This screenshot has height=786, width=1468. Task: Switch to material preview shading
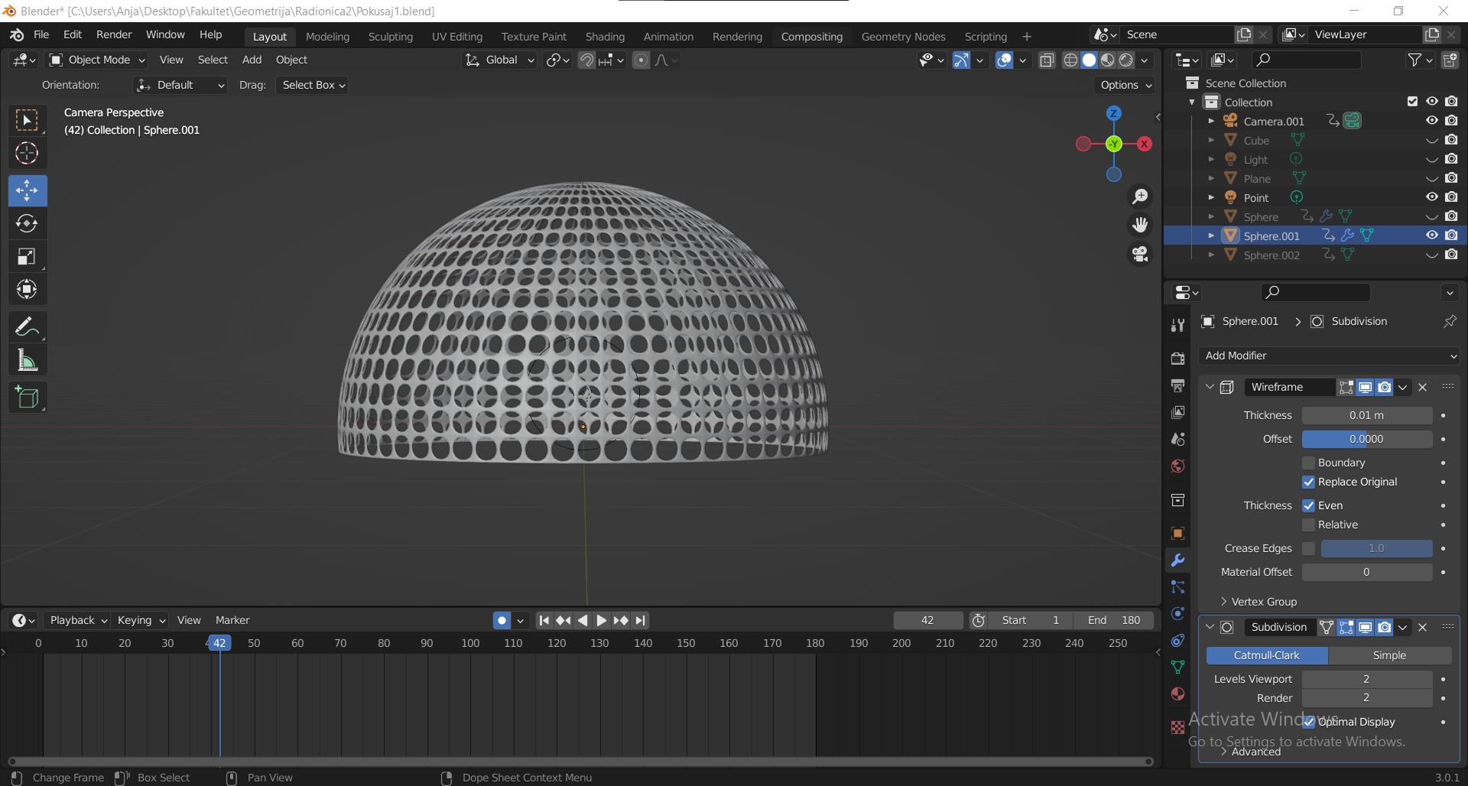pyautogui.click(x=1107, y=60)
